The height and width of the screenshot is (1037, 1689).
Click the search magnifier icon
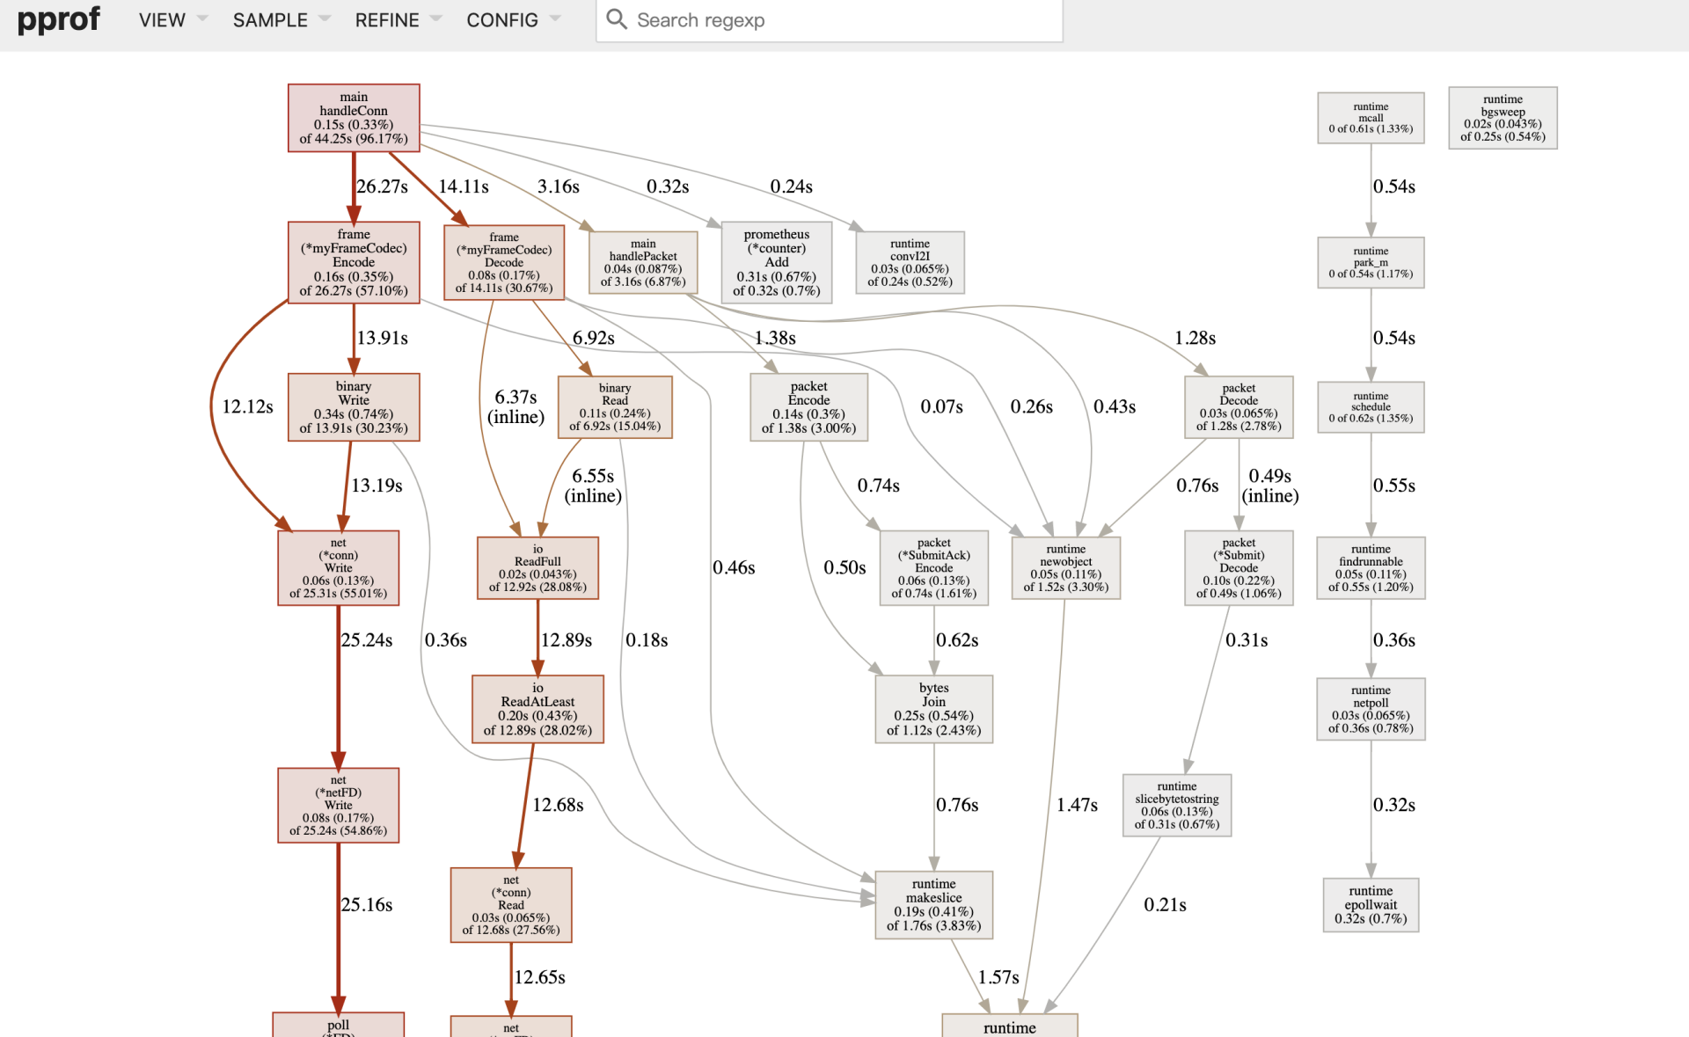617,19
